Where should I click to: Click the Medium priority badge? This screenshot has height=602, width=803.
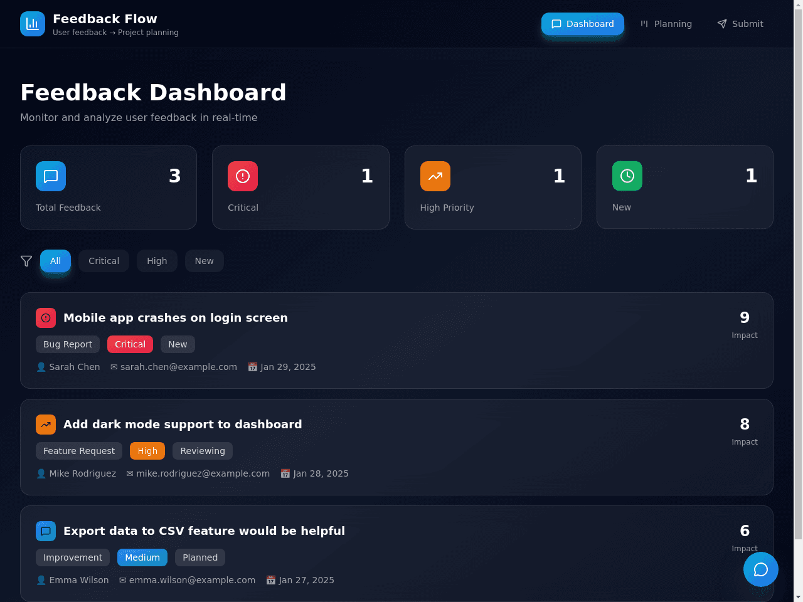(142, 557)
